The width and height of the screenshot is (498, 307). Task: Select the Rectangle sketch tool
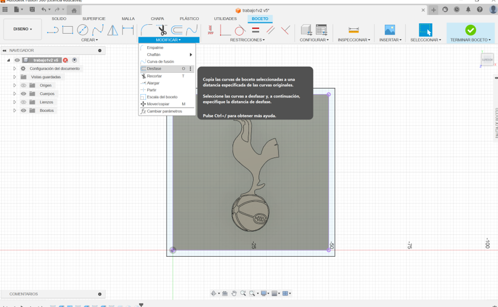pyautogui.click(x=67, y=30)
